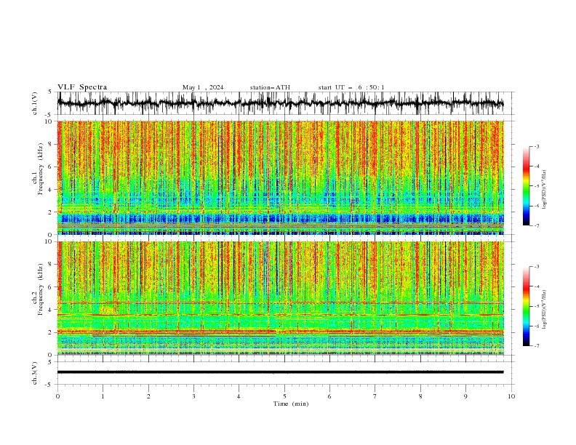Click time axis tick label '9'
Image resolution: width=576 pixels, height=445 pixels.
[x=465, y=396]
